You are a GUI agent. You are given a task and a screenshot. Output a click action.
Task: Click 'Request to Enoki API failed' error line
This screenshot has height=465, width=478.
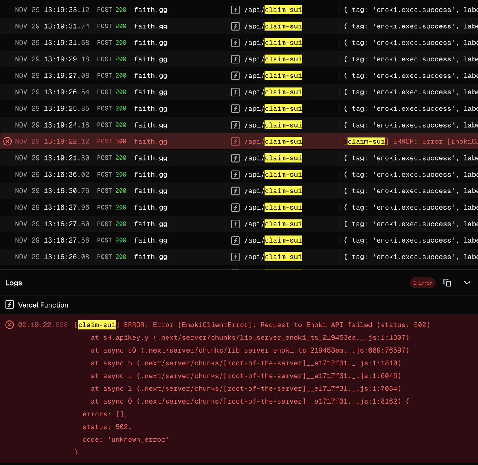click(252, 325)
